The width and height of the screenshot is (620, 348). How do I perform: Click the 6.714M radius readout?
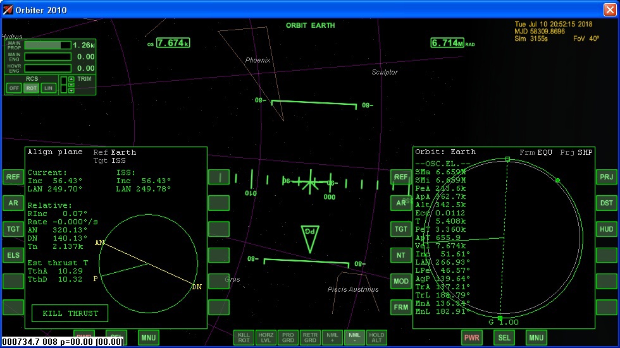tap(447, 42)
